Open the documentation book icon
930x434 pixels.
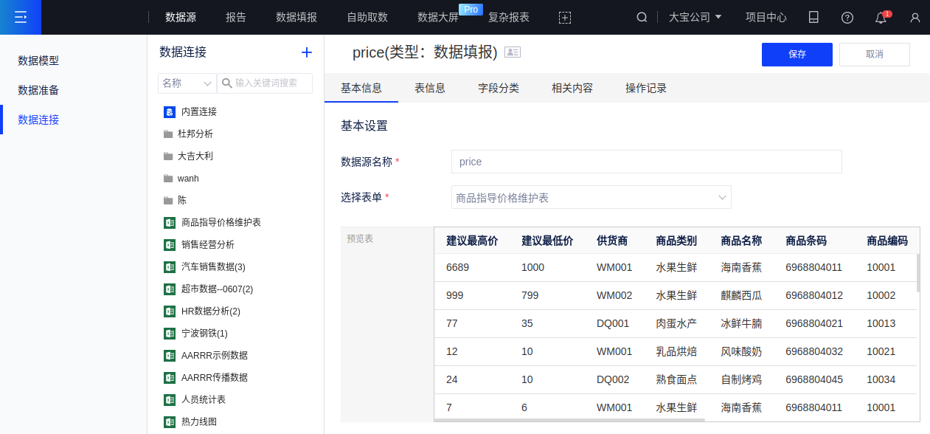click(x=813, y=18)
